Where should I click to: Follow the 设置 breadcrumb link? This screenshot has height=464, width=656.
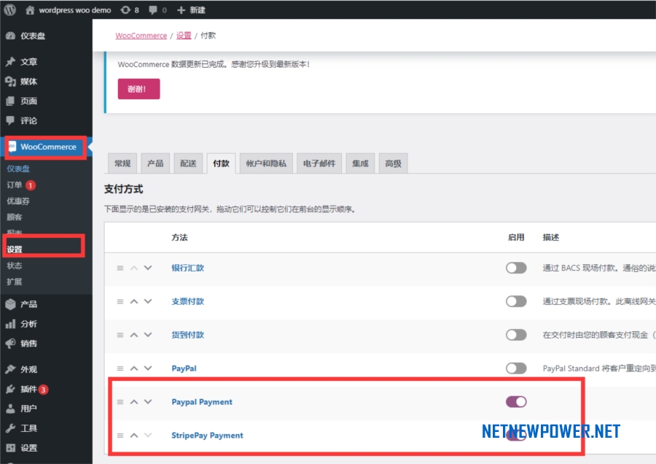184,36
